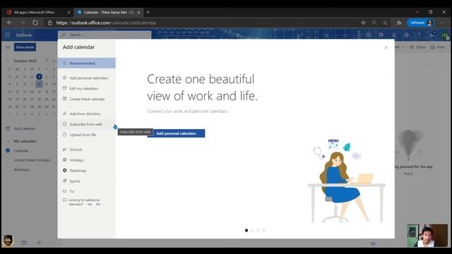Select Subscribe from web
The image size is (452, 254).
[86, 124]
